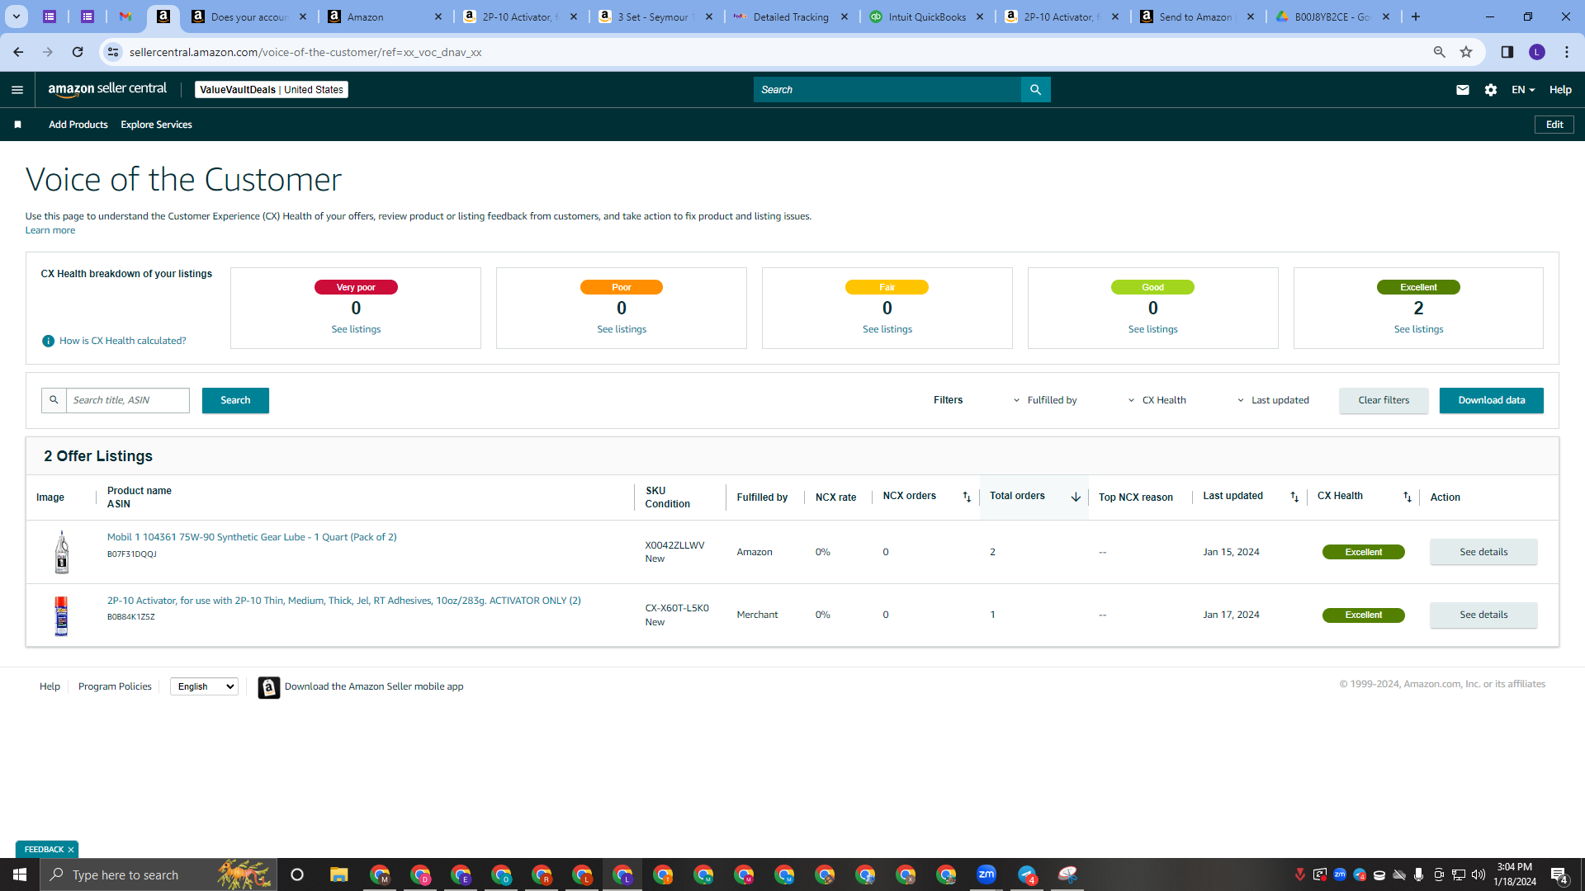Click See details for 2P-10 Activator

pyautogui.click(x=1483, y=615)
